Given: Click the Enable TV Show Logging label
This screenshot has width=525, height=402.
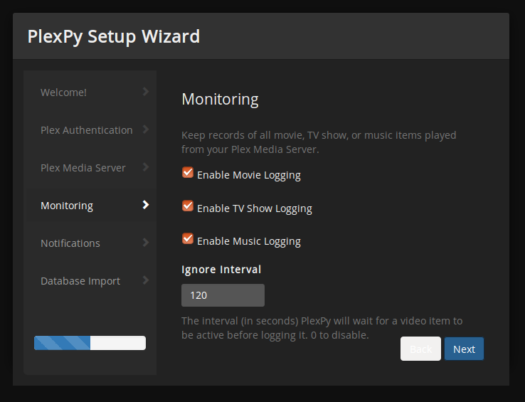Looking at the screenshot, I should (255, 208).
